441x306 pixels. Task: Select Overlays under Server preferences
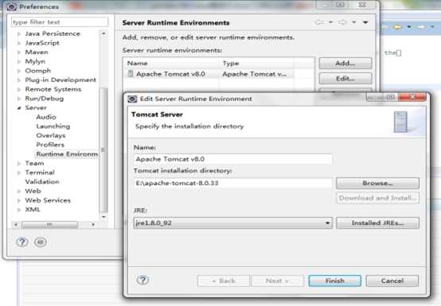coord(51,135)
